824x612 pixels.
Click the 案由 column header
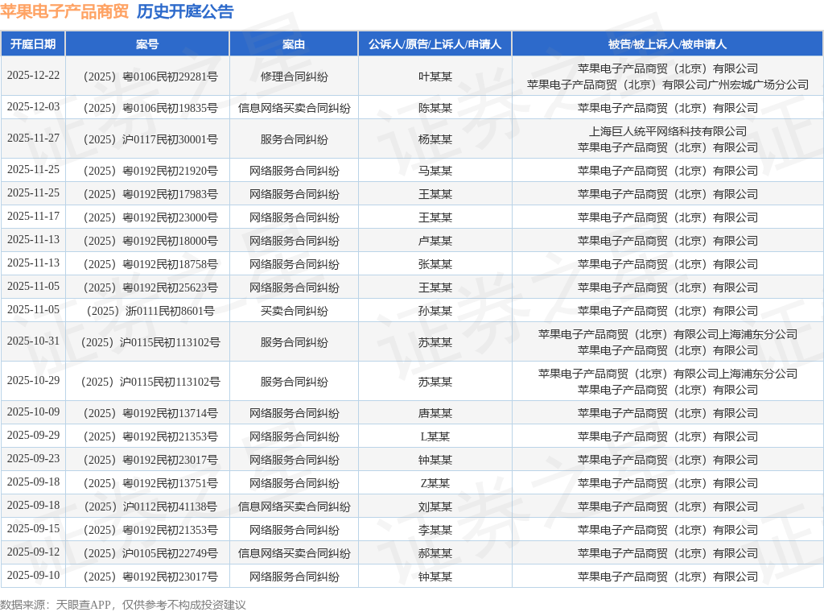(294, 44)
